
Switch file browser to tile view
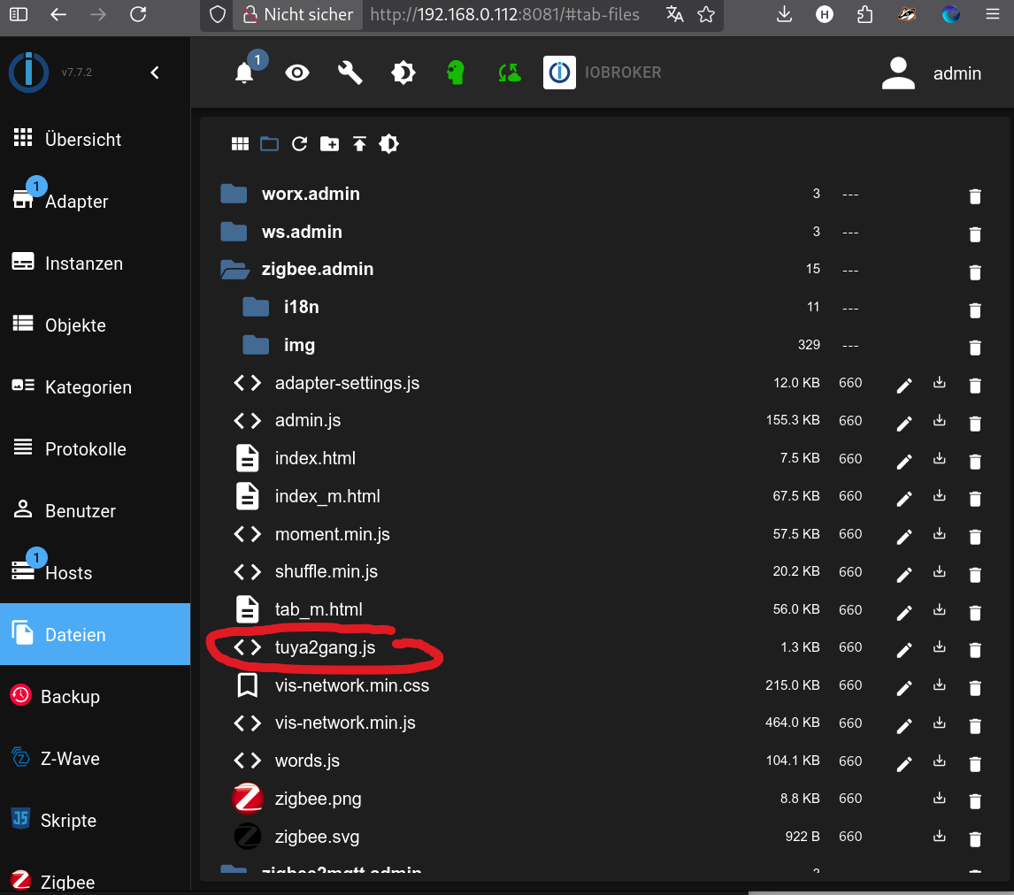click(240, 144)
